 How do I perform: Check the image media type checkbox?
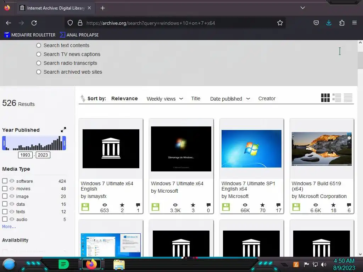point(5,196)
